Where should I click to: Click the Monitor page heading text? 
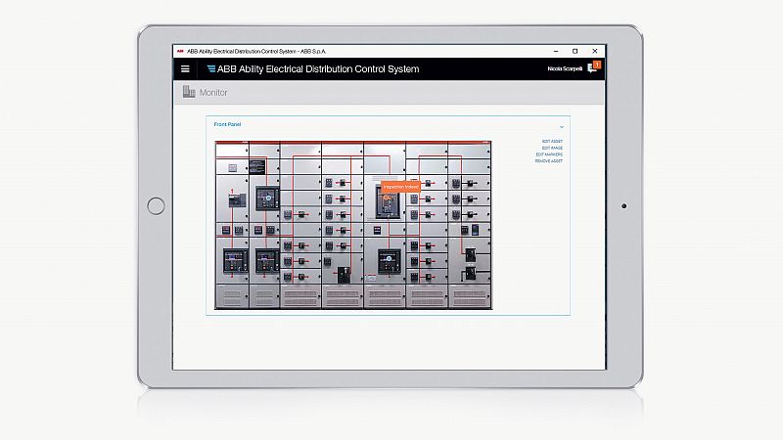(x=213, y=92)
